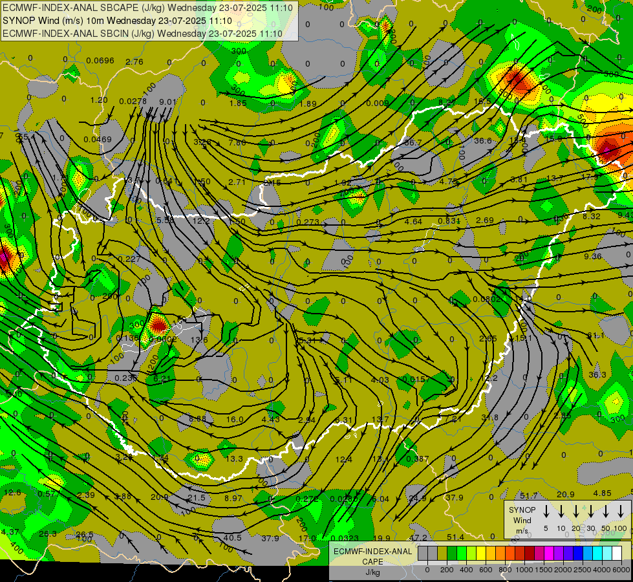Pick the dark red swatch right of 1000

click(530, 553)
